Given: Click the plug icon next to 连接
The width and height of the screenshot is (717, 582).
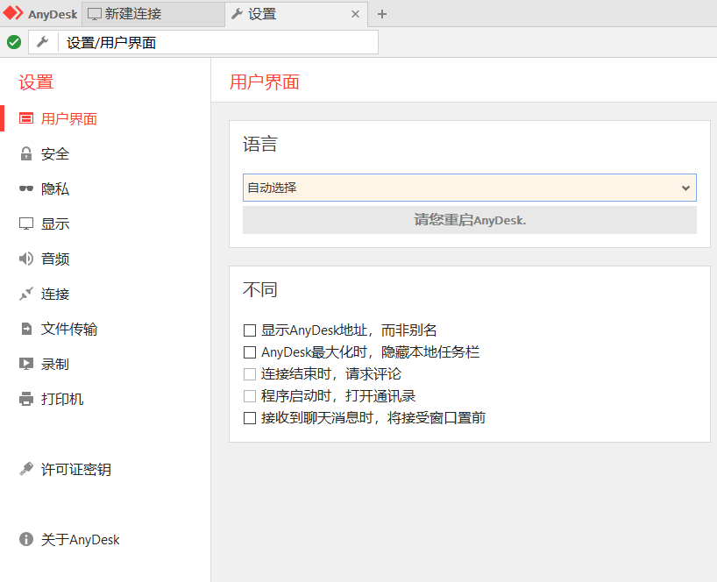Looking at the screenshot, I should (26, 294).
